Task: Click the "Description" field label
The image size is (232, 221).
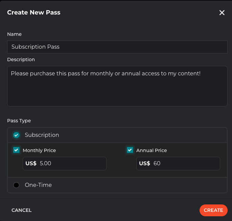Action: pos(21,59)
